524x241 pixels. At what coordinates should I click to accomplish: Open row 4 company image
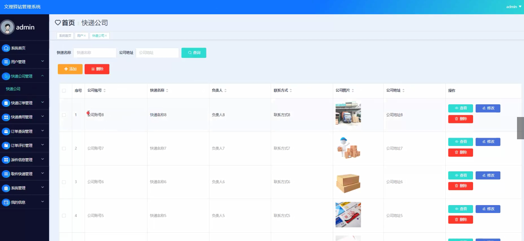coord(348,215)
